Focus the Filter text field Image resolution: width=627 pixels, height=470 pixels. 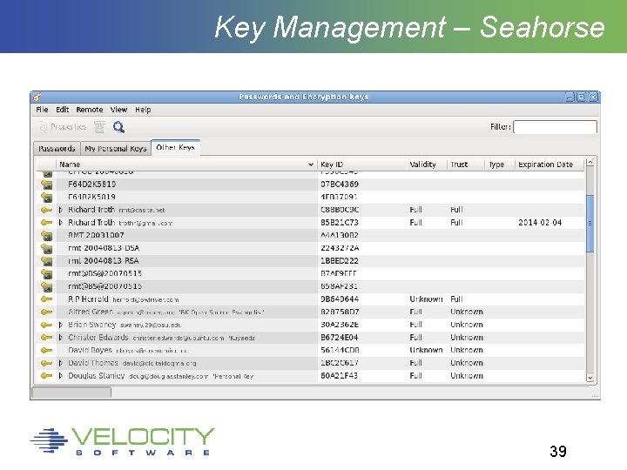[x=555, y=127]
